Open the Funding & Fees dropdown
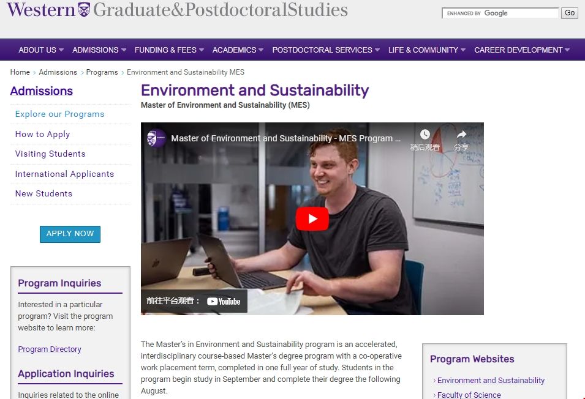This screenshot has width=585, height=399. tap(169, 50)
